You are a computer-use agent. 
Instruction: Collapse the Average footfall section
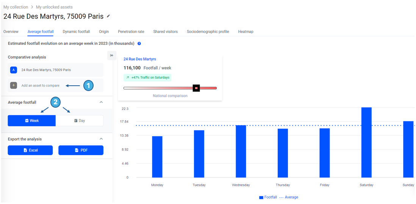click(101, 102)
